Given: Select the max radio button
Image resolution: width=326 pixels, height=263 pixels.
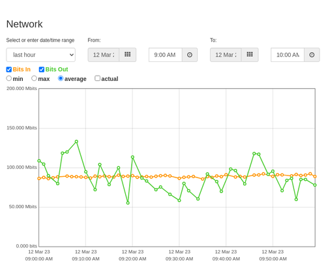Looking at the screenshot, I should tap(34, 78).
